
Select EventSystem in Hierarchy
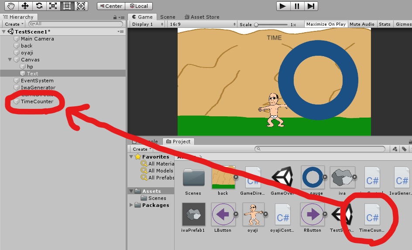[37, 81]
